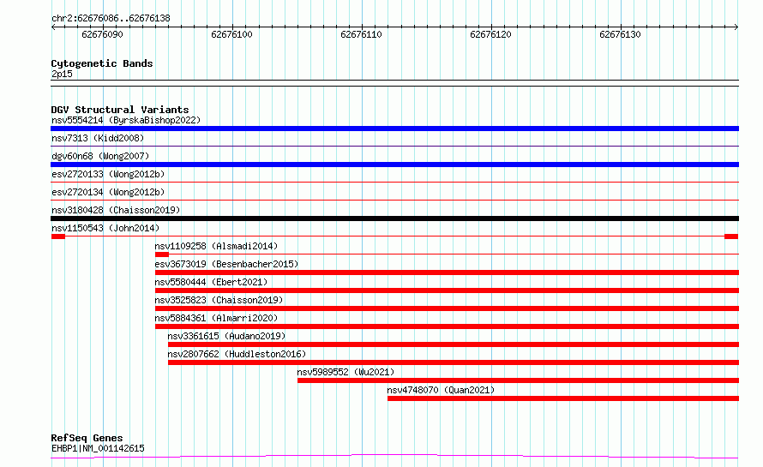Click the magenta EHBP1 gene line
The height and width of the screenshot is (467, 763).
pyautogui.click(x=394, y=457)
